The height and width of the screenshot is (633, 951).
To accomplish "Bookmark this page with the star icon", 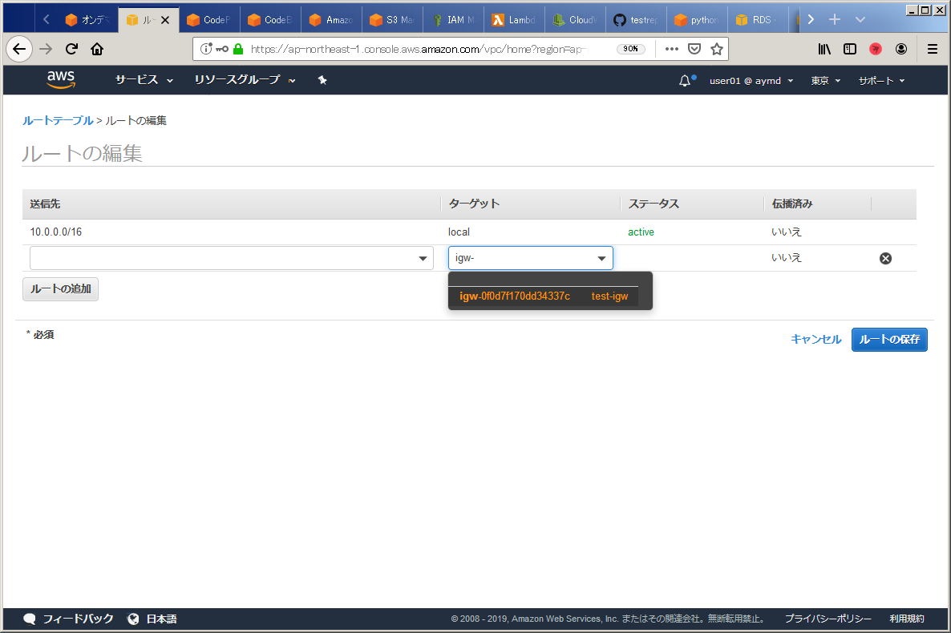I will (x=717, y=49).
